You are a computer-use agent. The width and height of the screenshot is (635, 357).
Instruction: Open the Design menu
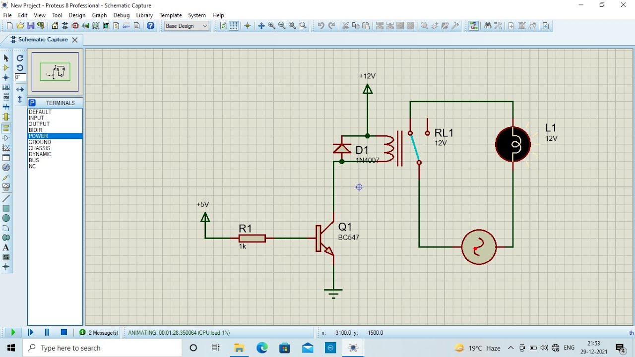(77, 15)
